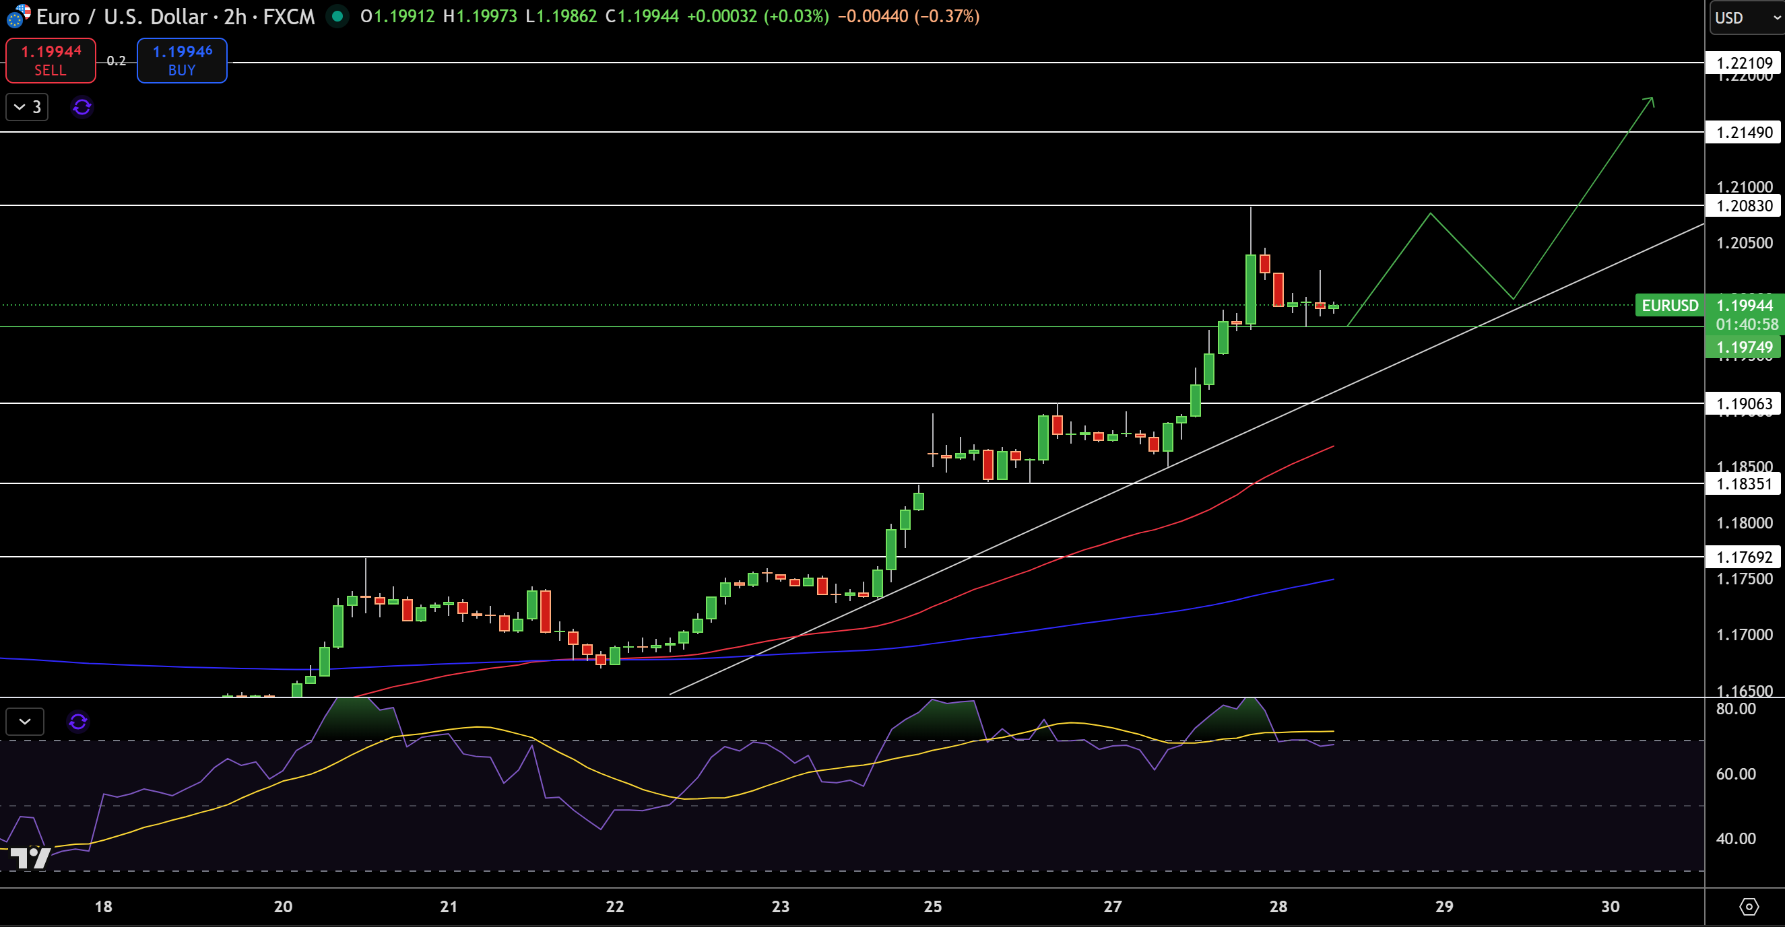1785x927 pixels.
Task: Click RSI scale value 40.00
Action: (x=1736, y=839)
